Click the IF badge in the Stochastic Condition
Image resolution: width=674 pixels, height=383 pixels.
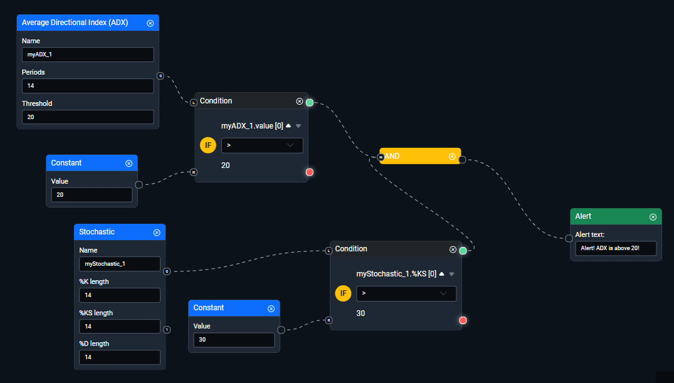pyautogui.click(x=343, y=293)
